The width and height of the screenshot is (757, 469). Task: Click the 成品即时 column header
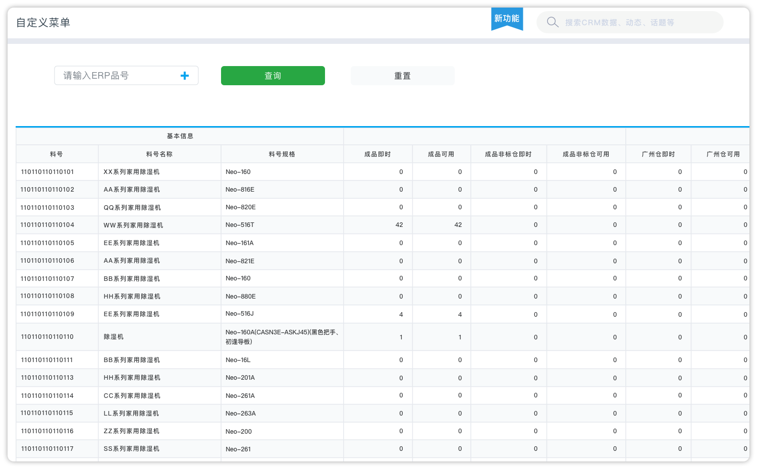[377, 154]
